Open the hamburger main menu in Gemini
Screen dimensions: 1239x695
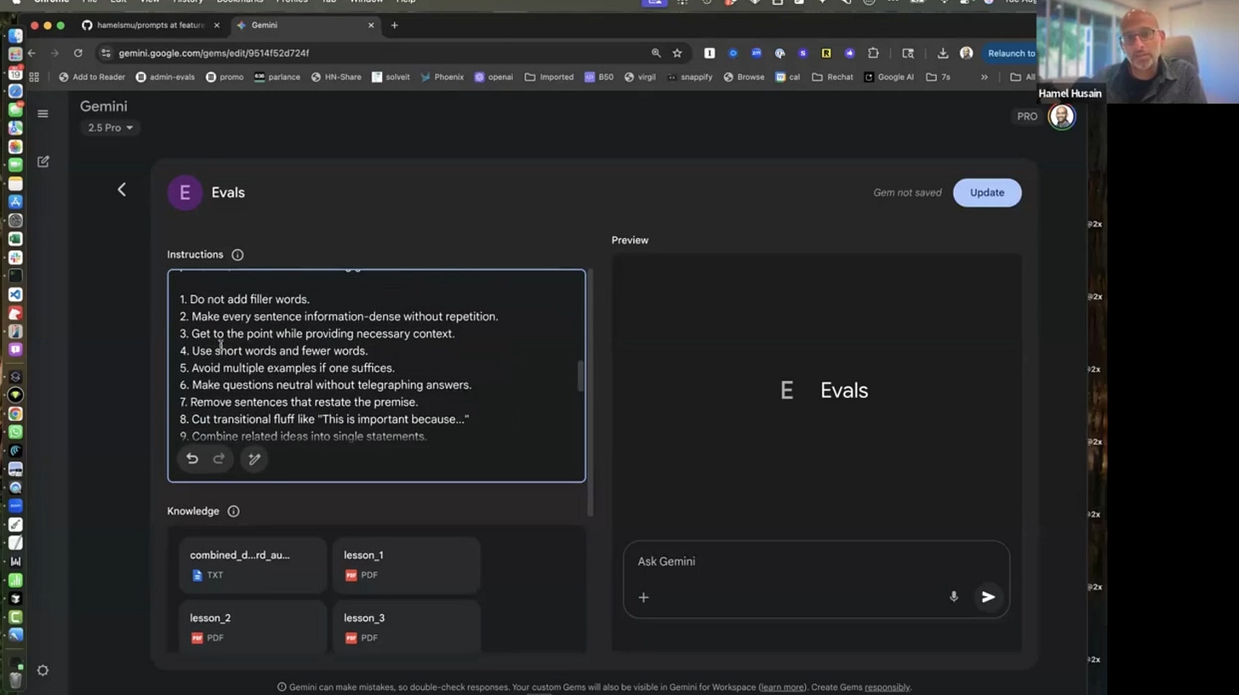tap(43, 114)
